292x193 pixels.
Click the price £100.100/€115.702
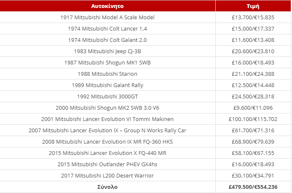coord(253,119)
